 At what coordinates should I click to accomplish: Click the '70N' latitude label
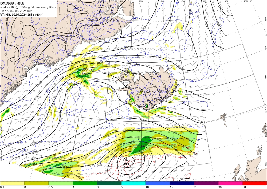tap(246, 1)
